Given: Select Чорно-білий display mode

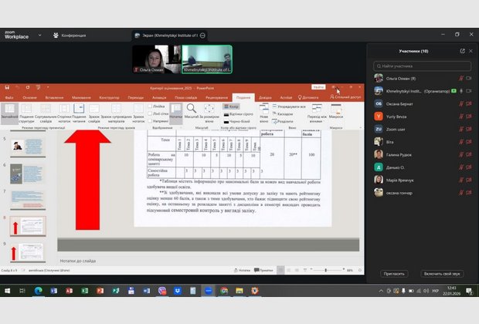Looking at the screenshot, I should 236,121.
